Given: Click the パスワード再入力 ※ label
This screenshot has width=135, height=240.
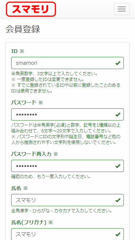Looking at the screenshot, I should point(35,154).
